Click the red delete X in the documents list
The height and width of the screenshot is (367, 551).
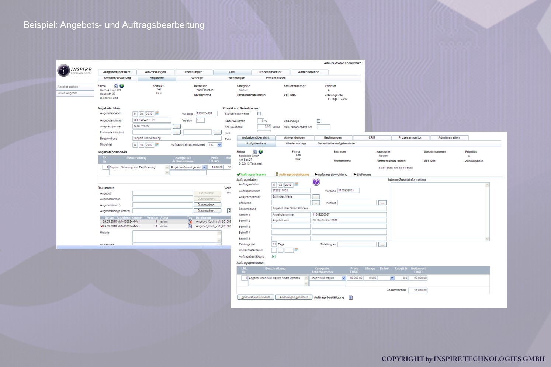coord(101,226)
